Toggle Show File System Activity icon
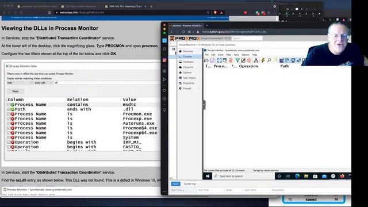 [287, 60]
